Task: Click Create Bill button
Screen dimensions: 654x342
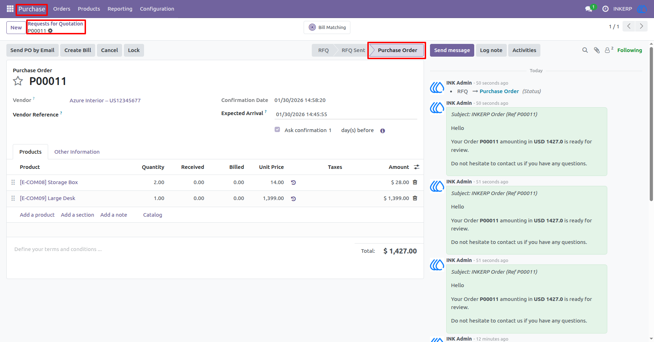Action: [78, 50]
